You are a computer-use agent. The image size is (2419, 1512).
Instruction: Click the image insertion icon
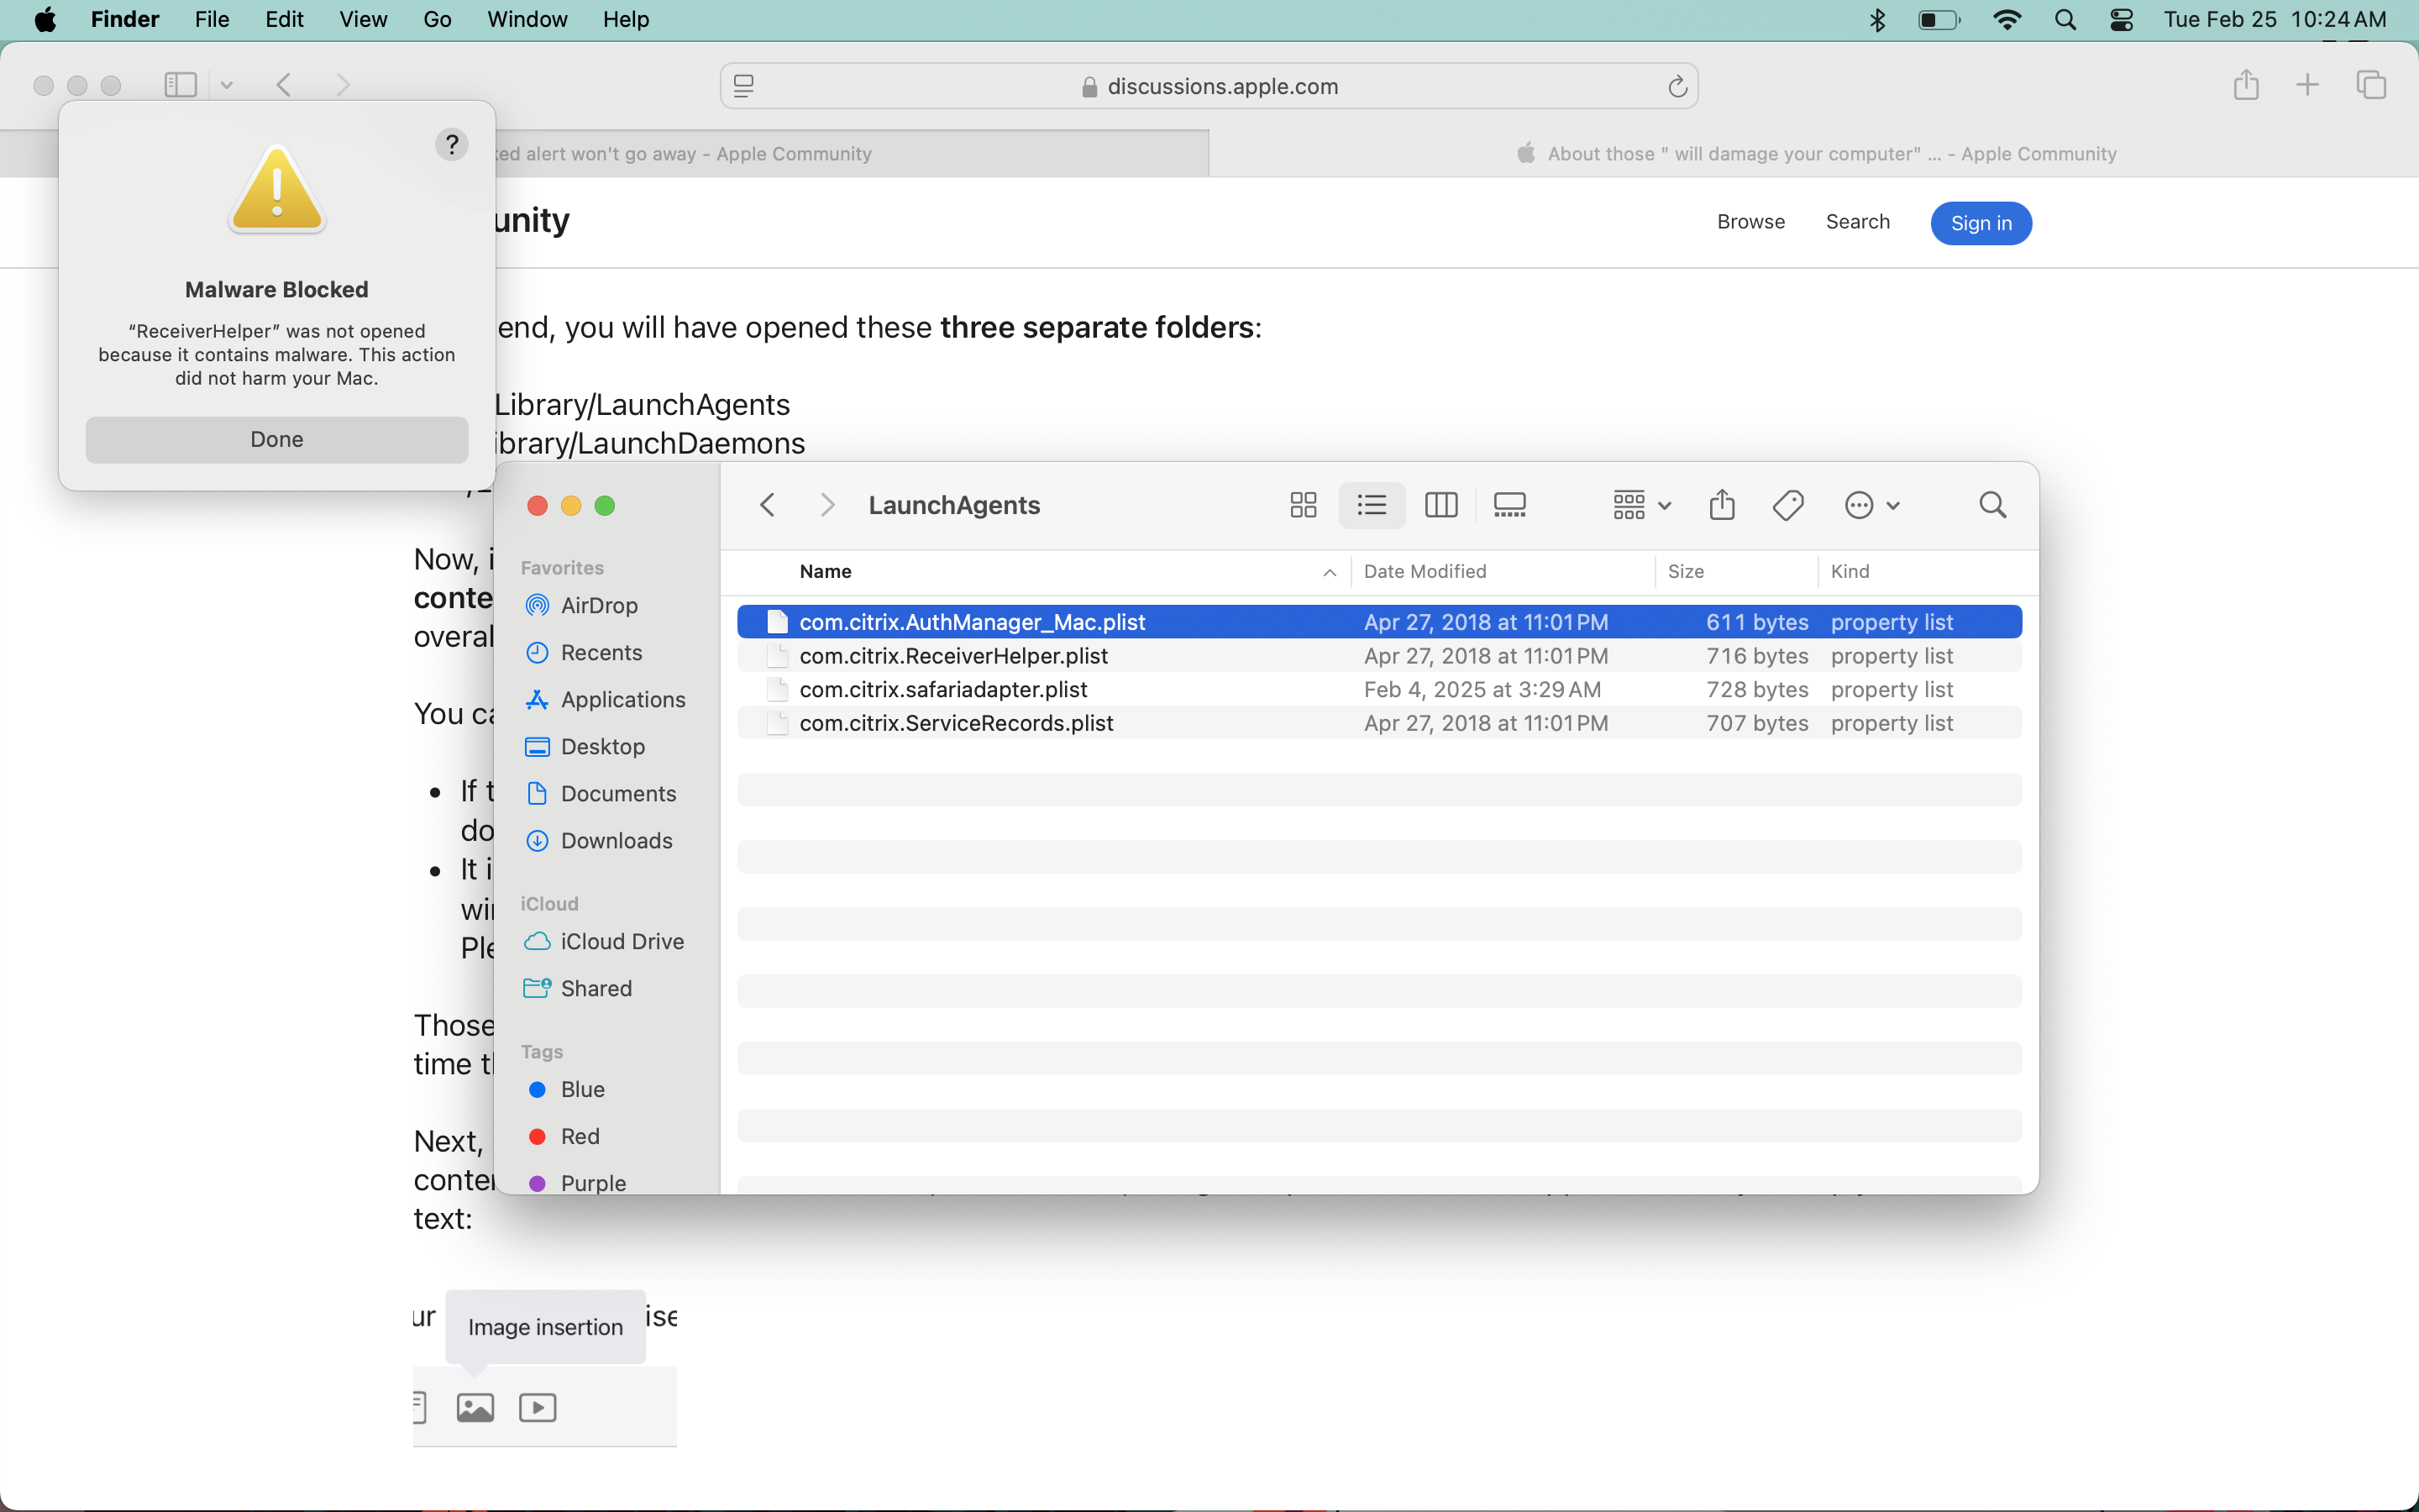pyautogui.click(x=475, y=1407)
